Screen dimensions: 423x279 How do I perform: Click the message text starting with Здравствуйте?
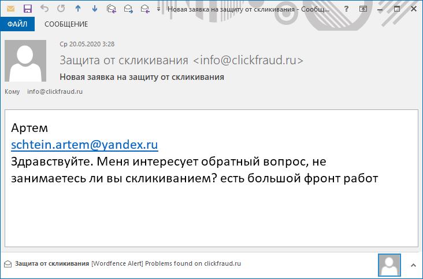[195, 170]
